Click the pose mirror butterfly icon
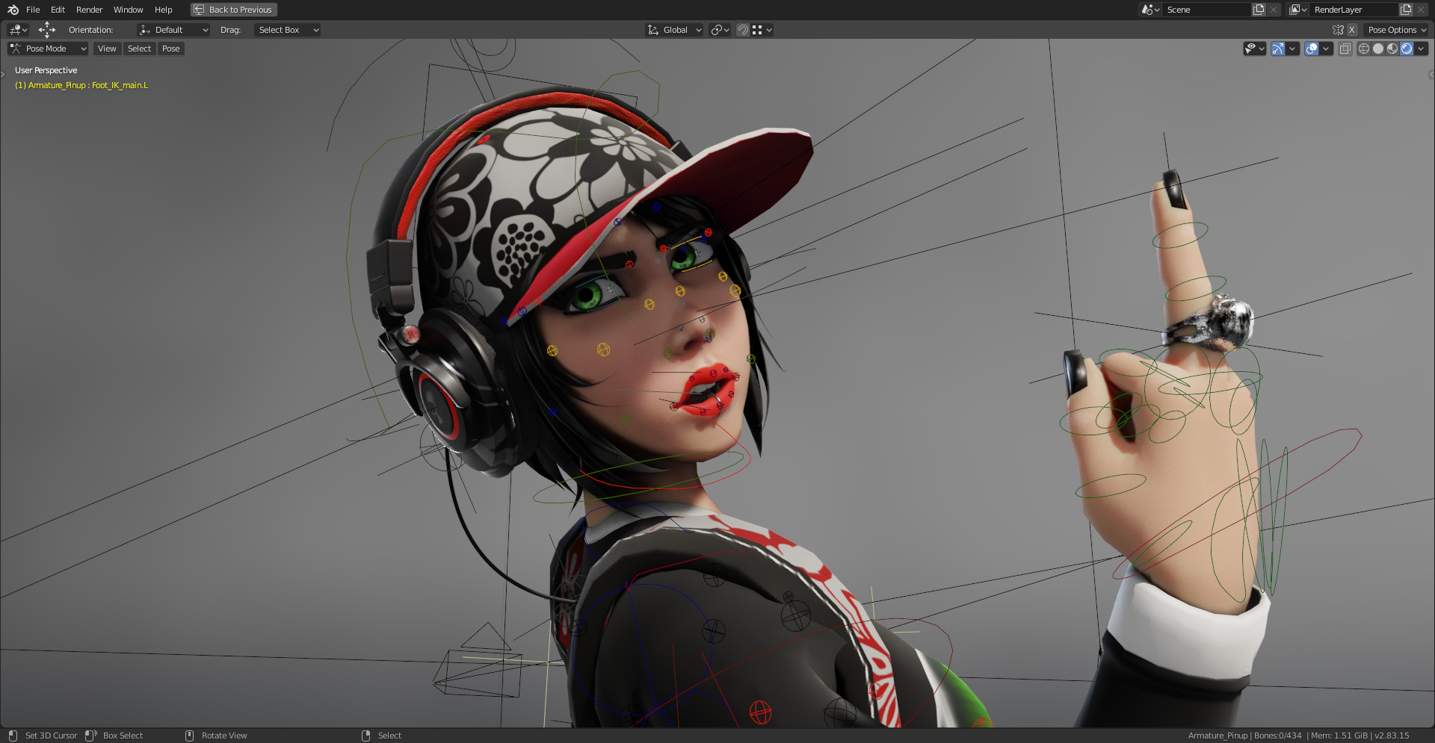 pos(1338,30)
